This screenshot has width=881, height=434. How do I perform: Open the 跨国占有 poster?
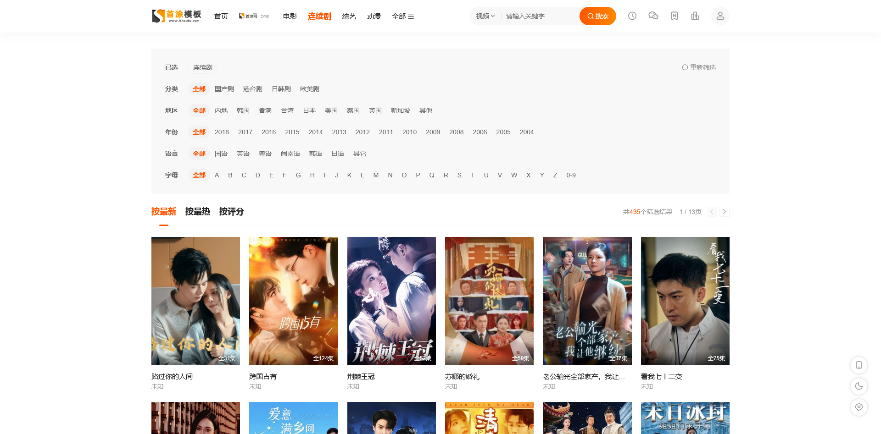(x=294, y=301)
